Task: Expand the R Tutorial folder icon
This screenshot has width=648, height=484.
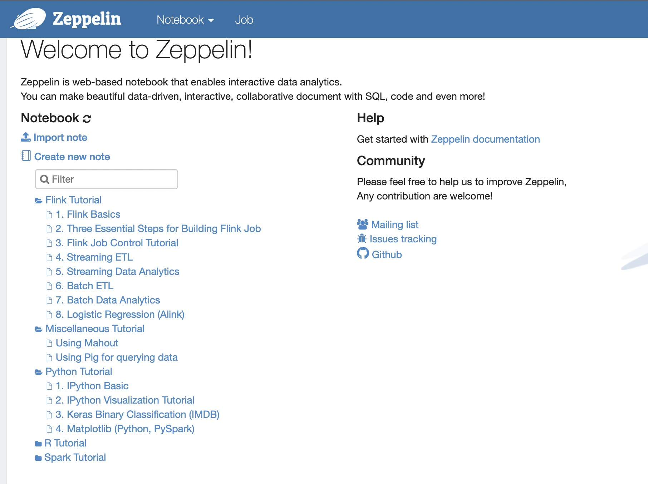Action: [38, 444]
